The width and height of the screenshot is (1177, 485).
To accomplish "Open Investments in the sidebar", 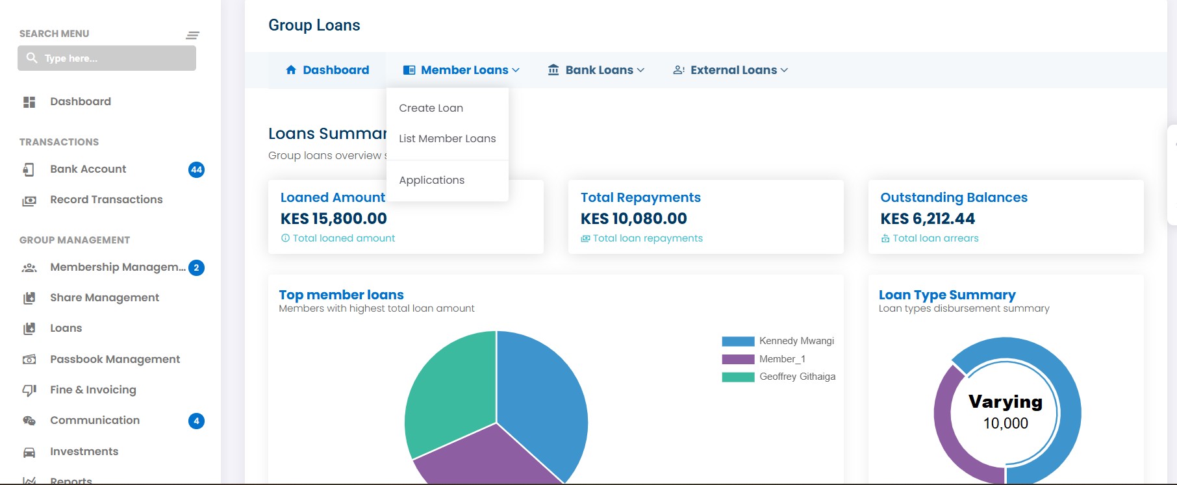I will 84,452.
